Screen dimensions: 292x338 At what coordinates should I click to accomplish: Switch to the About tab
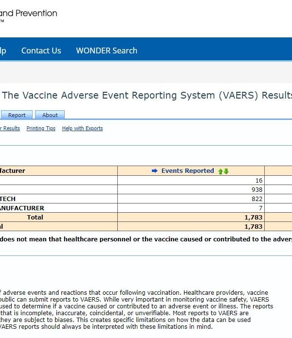(x=50, y=115)
